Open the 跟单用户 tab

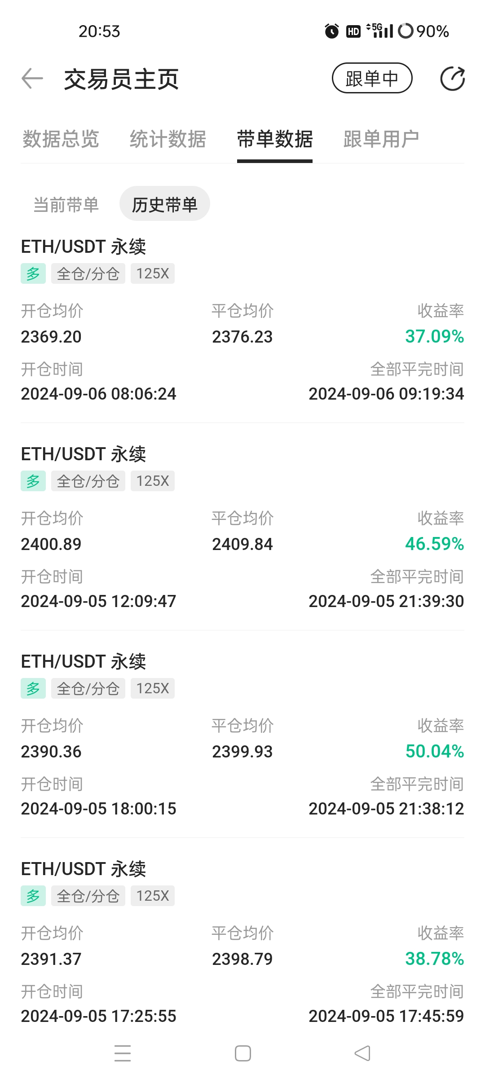[381, 139]
